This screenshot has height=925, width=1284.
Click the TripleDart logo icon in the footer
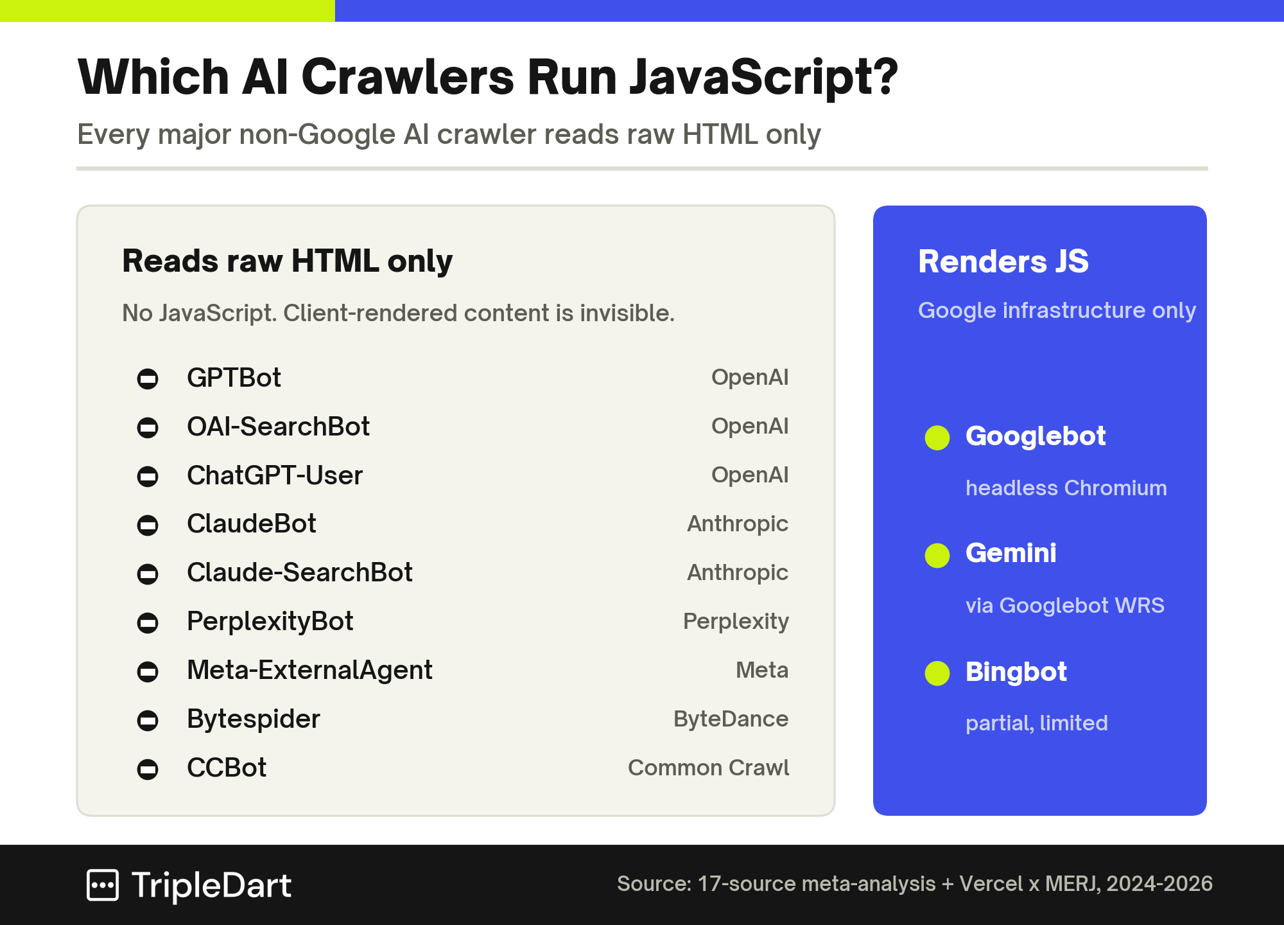pyautogui.click(x=103, y=886)
